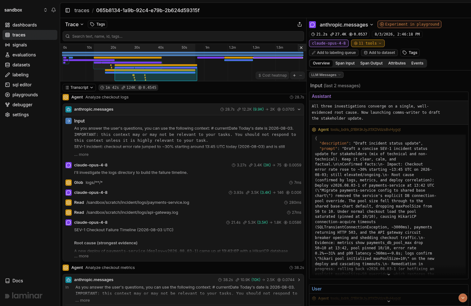
Task: Show more of the root cause output
Action: click(81, 256)
